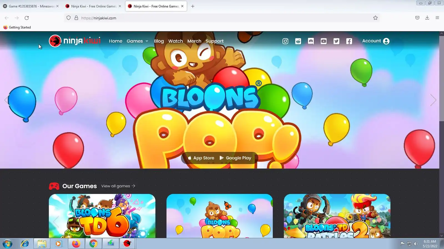Open the Firefox downloads panel
This screenshot has width=444, height=249.
tap(427, 18)
